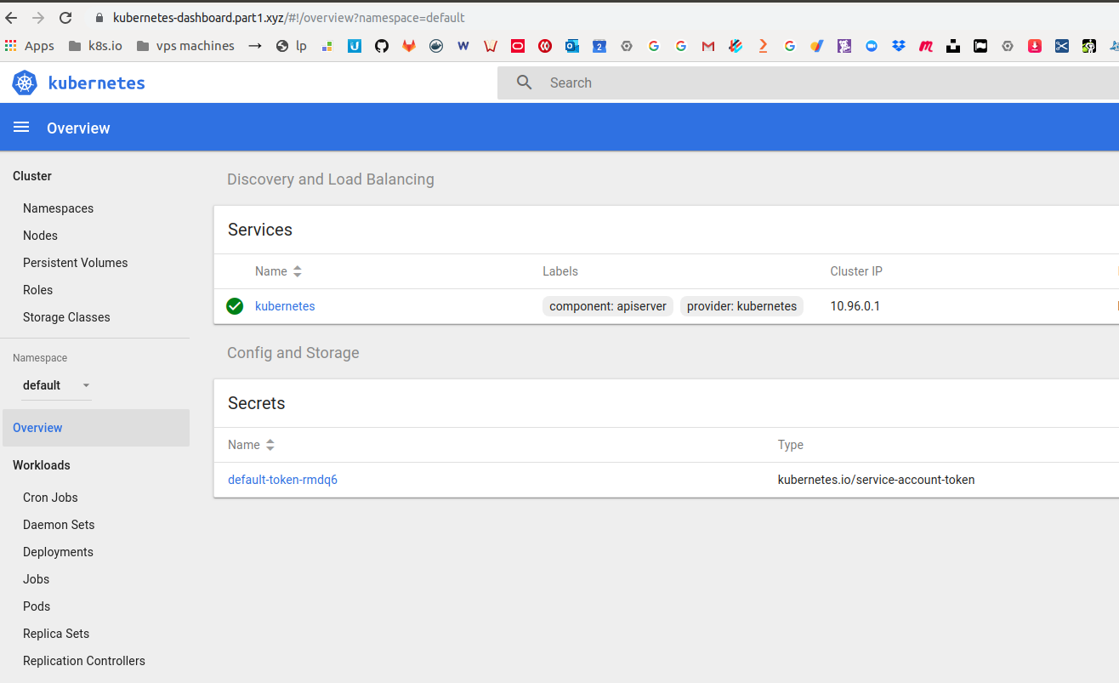
Task: Open the Cluster section heading
Action: coord(32,176)
